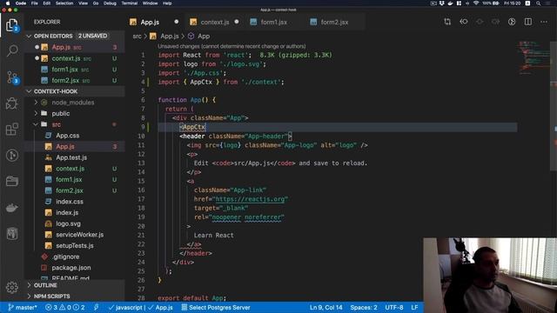This screenshot has width=557, height=313.
Task: Open the Run and Debug view
Action: (x=12, y=103)
